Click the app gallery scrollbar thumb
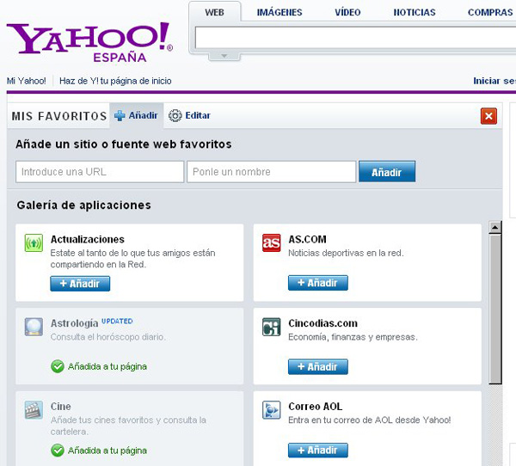The width and height of the screenshot is (516, 466). pyautogui.click(x=495, y=309)
